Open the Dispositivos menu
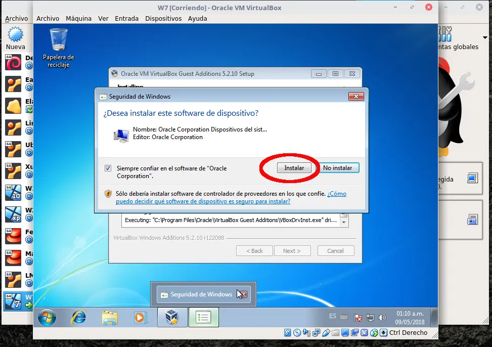The width and height of the screenshot is (492, 347). click(163, 19)
